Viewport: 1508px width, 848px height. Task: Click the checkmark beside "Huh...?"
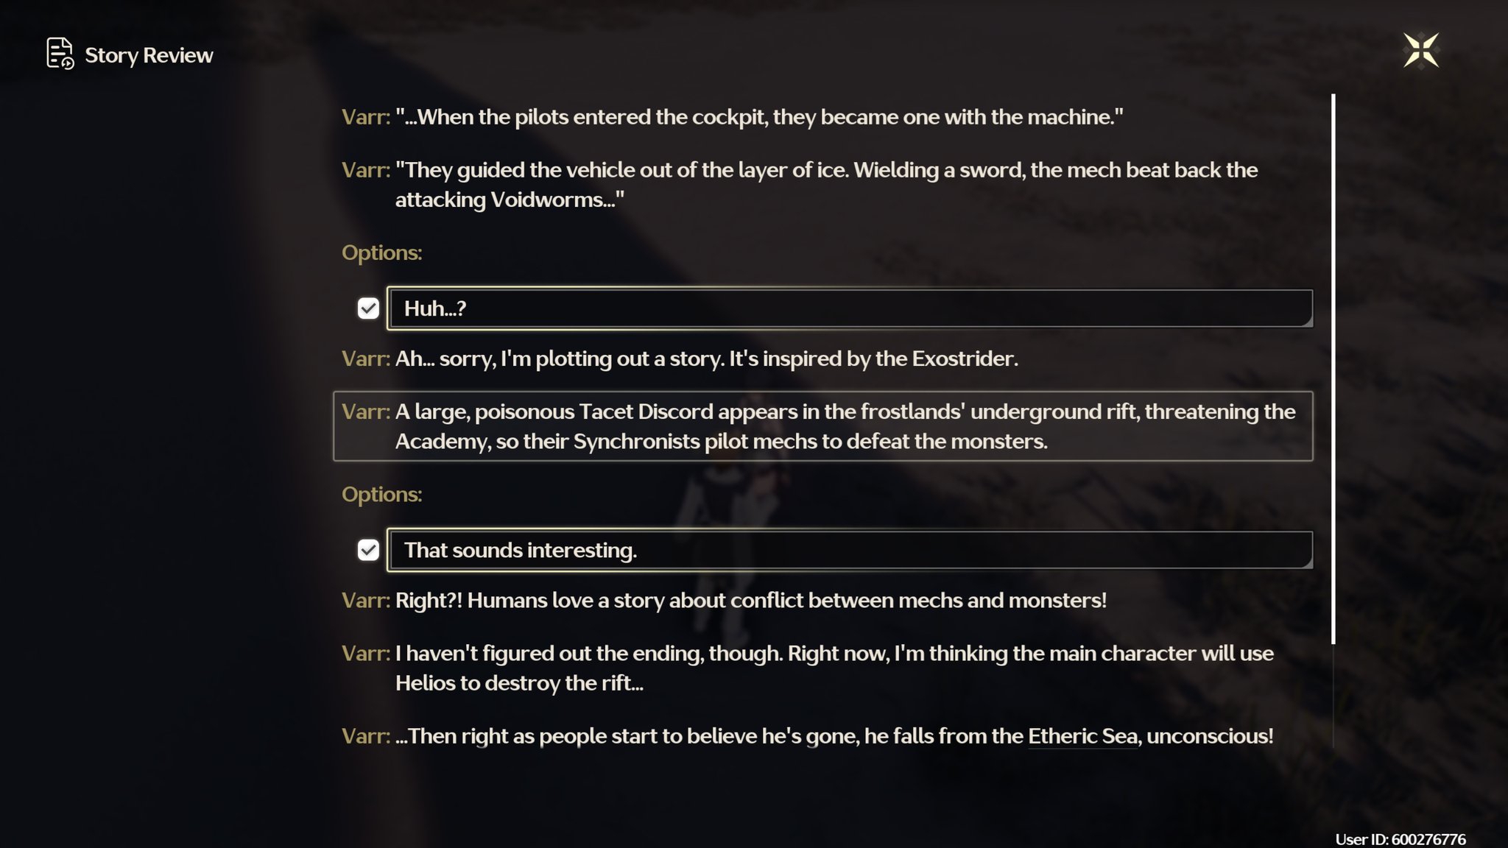pyautogui.click(x=368, y=308)
